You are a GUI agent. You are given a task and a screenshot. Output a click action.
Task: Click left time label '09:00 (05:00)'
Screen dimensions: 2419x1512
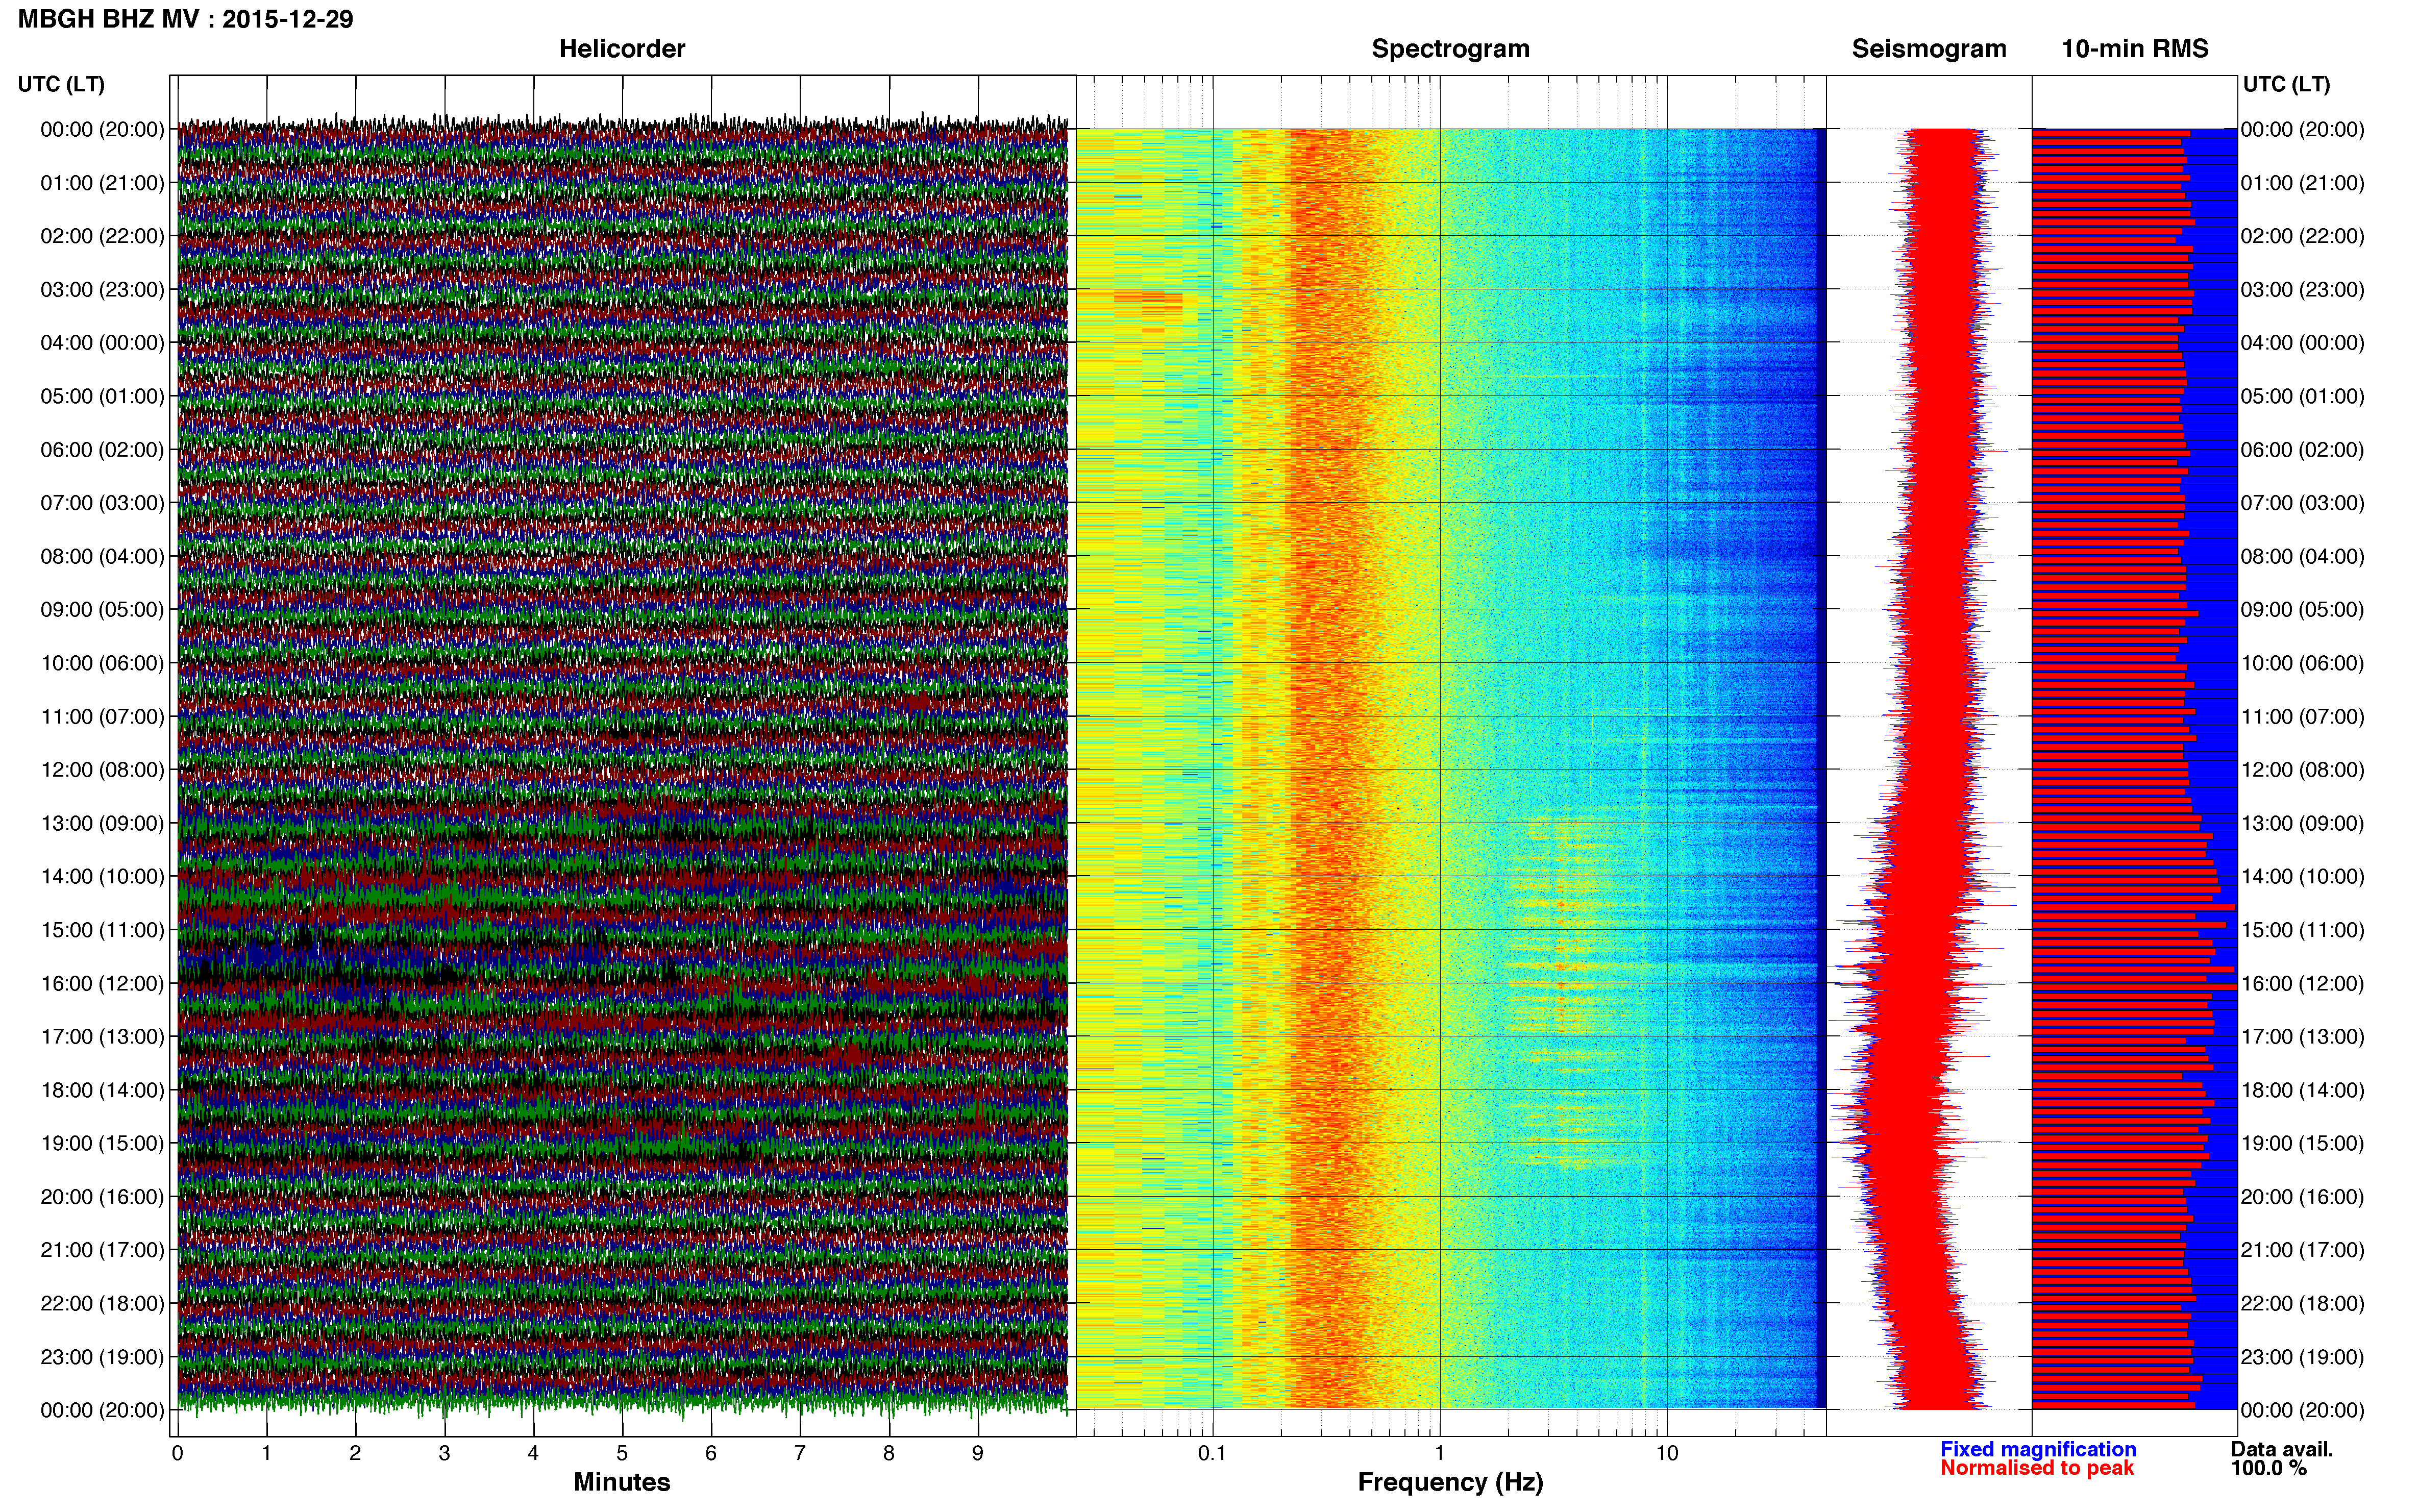pos(102,610)
